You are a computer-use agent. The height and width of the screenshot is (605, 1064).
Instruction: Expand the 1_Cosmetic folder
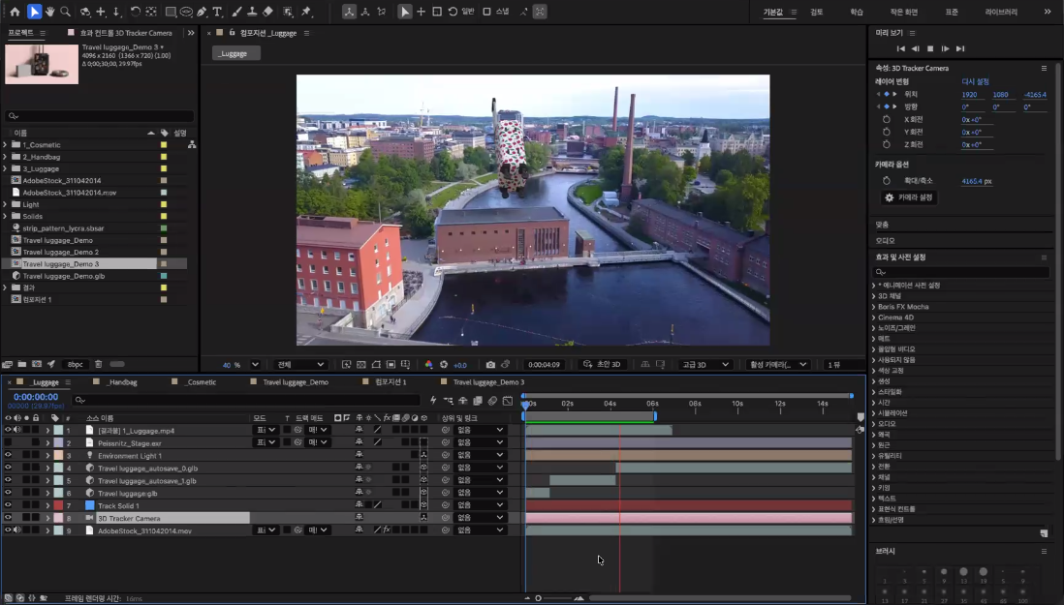coord(6,145)
